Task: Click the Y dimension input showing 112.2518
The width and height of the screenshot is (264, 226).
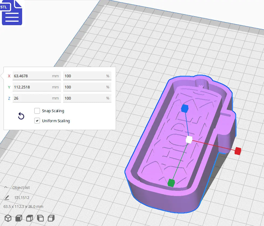Action: pyautogui.click(x=36, y=87)
